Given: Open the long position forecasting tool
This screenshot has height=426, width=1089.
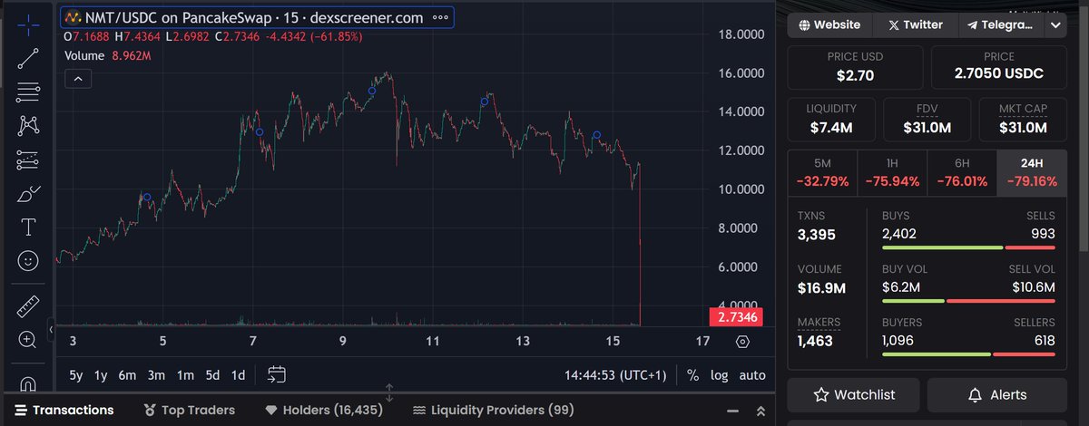Looking at the screenshot, I should pyautogui.click(x=28, y=160).
